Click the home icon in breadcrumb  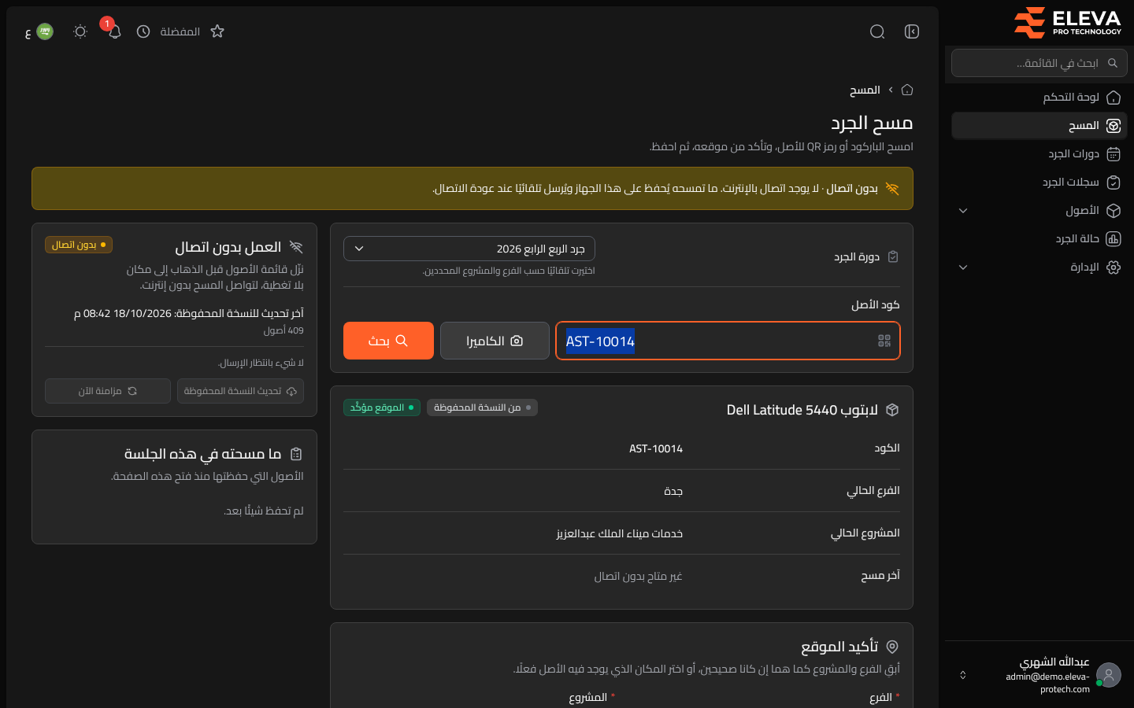tap(907, 90)
